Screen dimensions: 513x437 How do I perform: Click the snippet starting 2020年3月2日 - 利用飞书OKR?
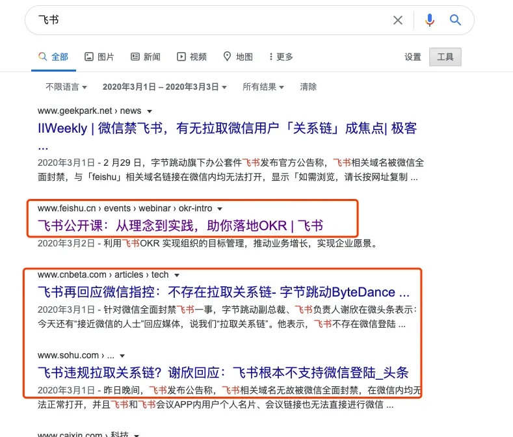(208, 244)
